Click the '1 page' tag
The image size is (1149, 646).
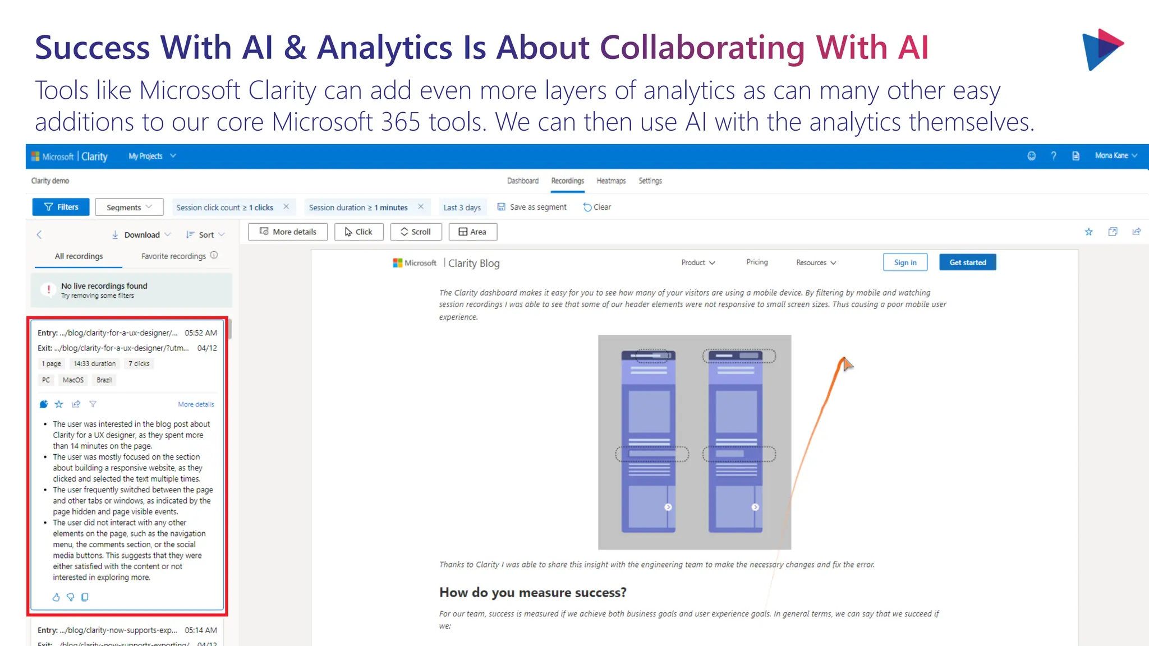[x=52, y=363]
